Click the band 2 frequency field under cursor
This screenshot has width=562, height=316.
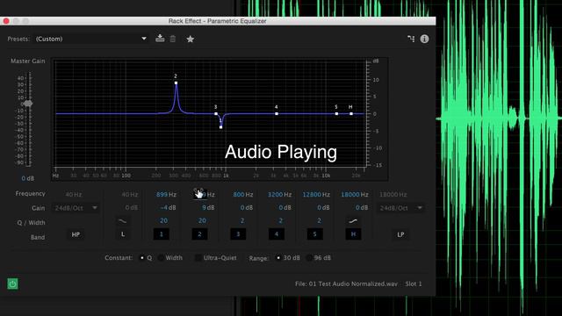[x=205, y=195]
